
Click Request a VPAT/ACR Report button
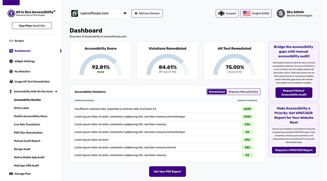coord(294,150)
